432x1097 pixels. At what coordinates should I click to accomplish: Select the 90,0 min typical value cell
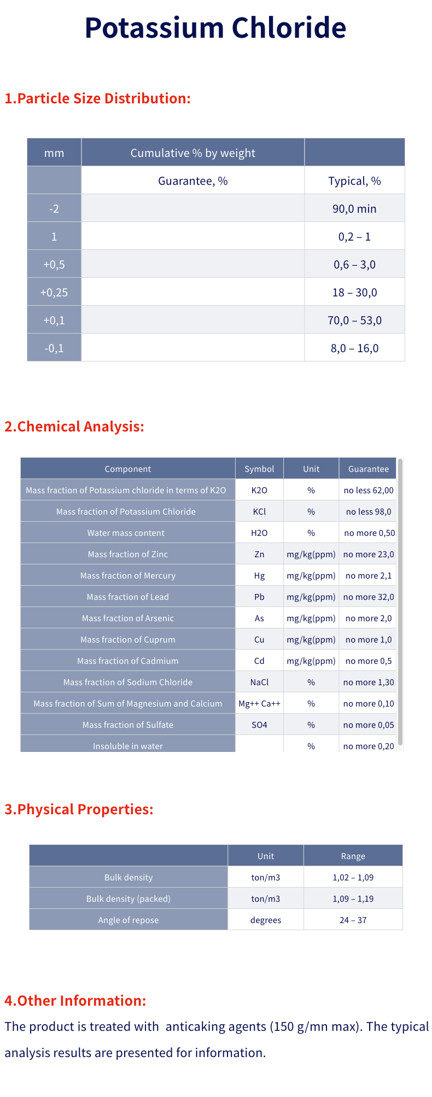pos(354,208)
